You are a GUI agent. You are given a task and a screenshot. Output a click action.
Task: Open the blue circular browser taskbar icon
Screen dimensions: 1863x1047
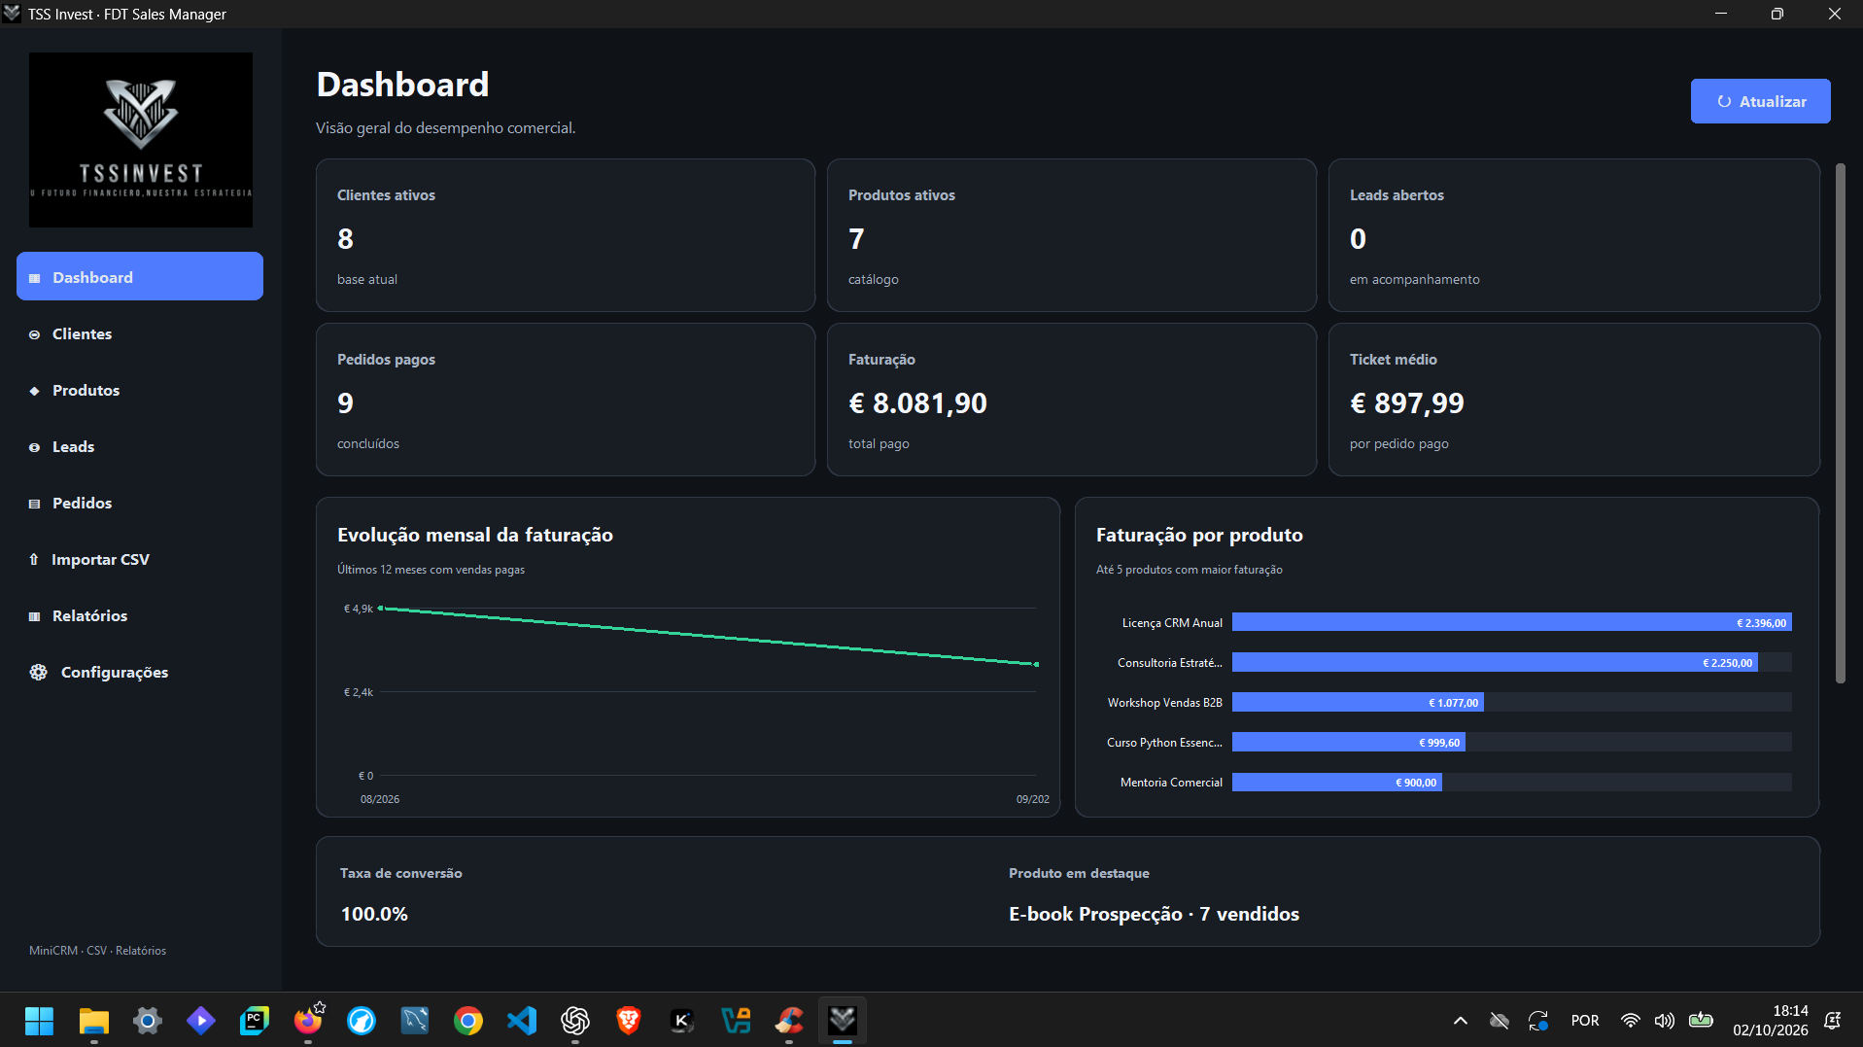pyautogui.click(x=362, y=1021)
